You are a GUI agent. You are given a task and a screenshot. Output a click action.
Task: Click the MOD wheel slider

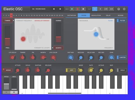pos(14,84)
